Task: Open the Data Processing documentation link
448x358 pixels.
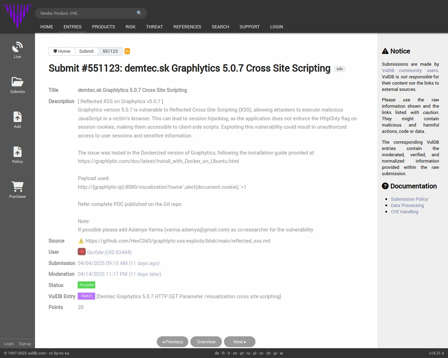Action: point(407,206)
